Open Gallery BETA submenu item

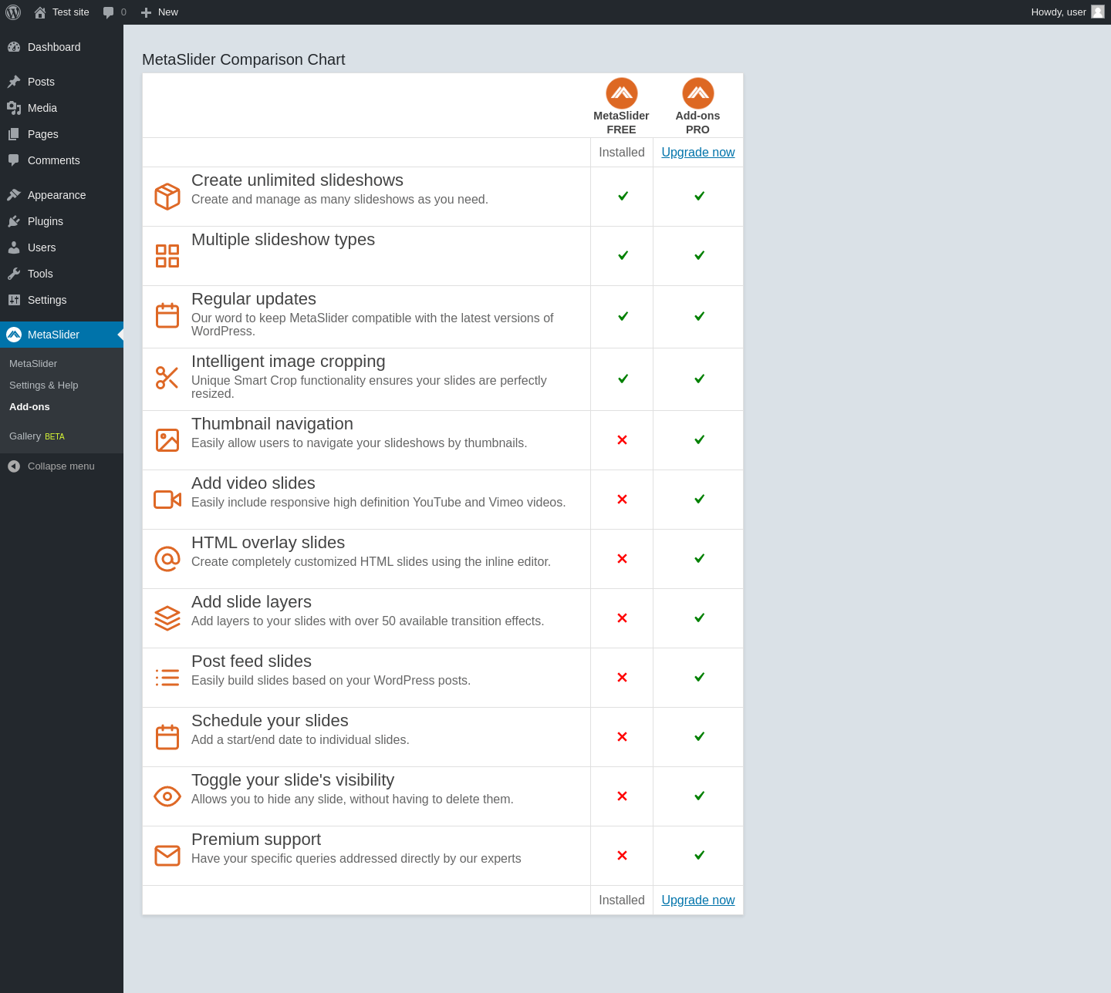37,436
